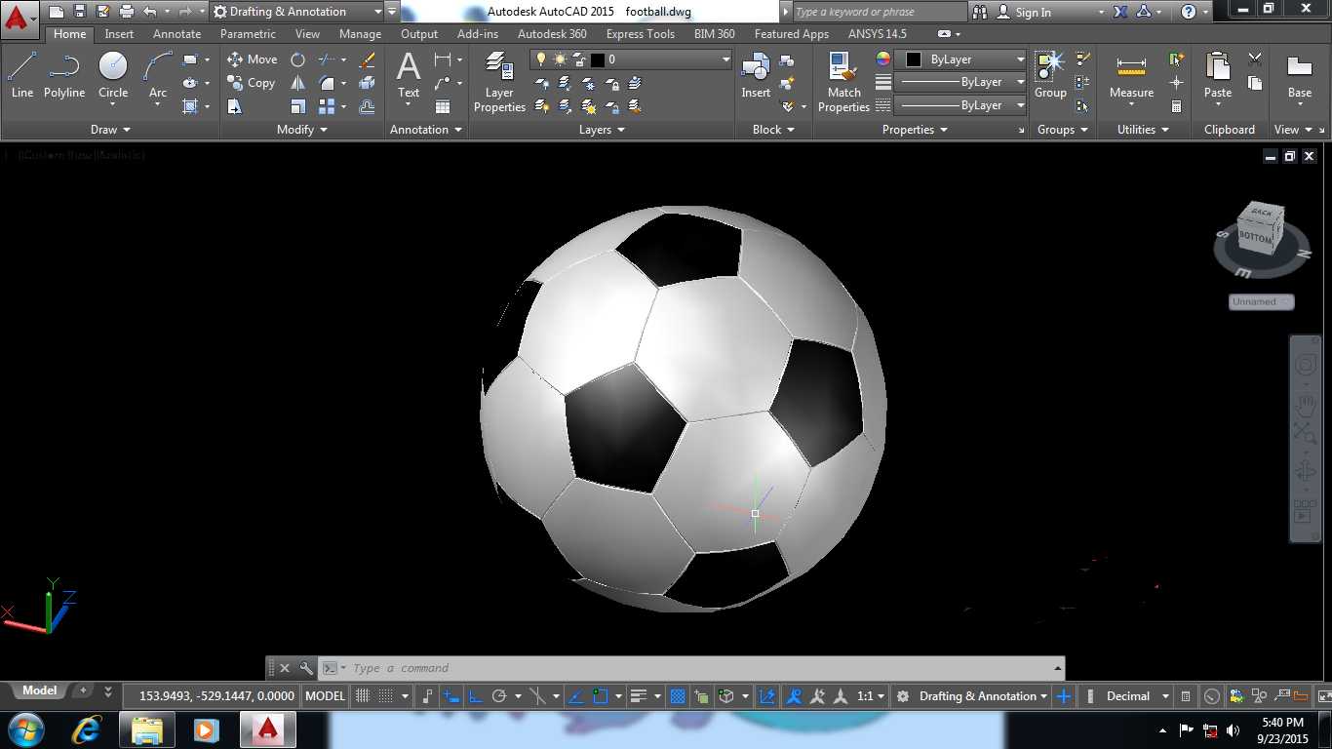
Task: Select the Line tool in Draw panel
Action: tap(21, 75)
